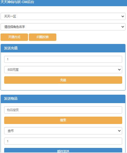Click the arrow icon of 600元宝 selector

119,70
